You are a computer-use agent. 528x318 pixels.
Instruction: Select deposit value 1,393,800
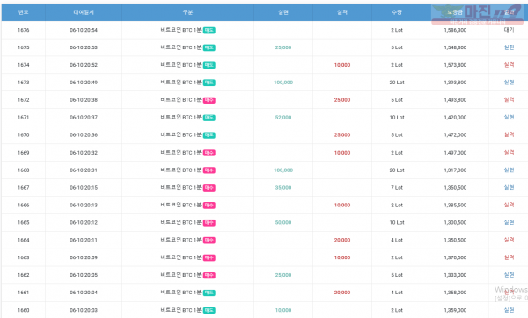pos(455,83)
